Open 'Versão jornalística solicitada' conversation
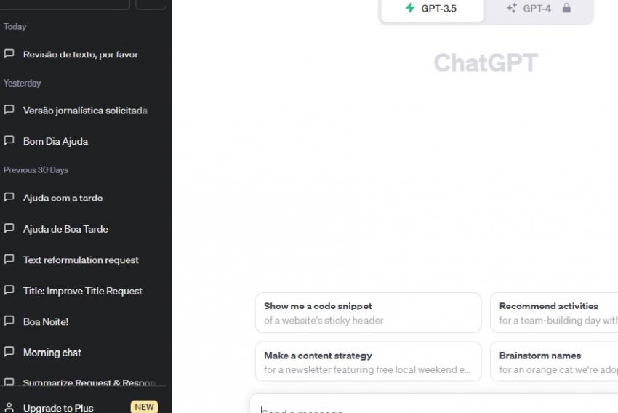Screen dimensions: 618x413 tap(85, 111)
